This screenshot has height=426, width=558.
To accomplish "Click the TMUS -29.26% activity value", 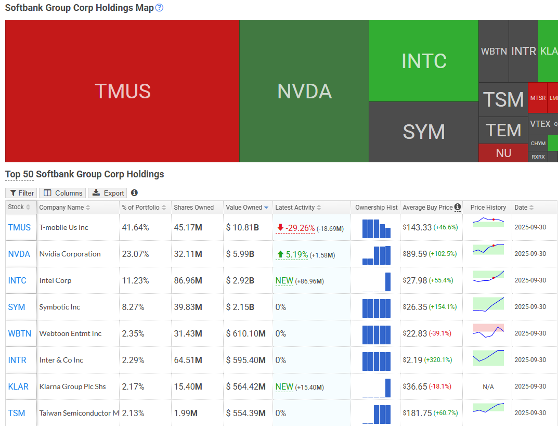I will 295,228.
